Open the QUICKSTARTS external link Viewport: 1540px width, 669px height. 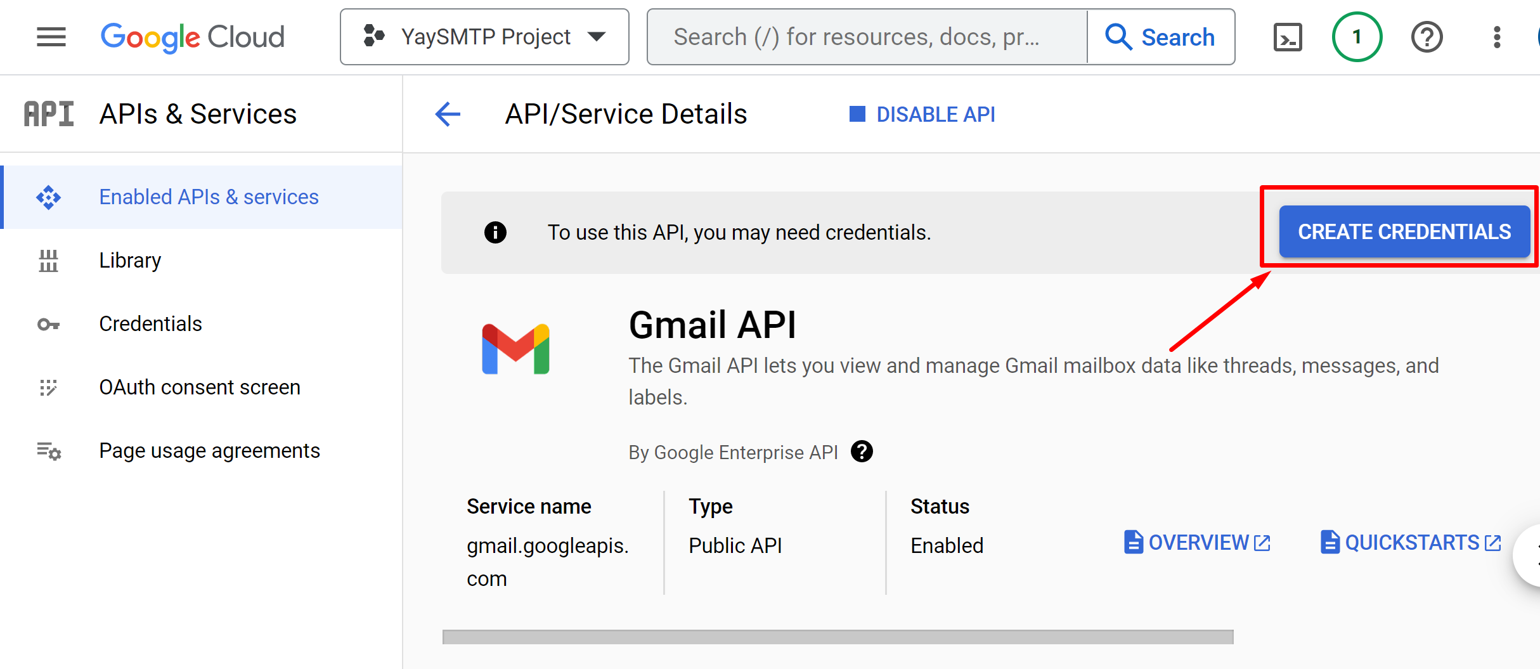tap(1411, 543)
